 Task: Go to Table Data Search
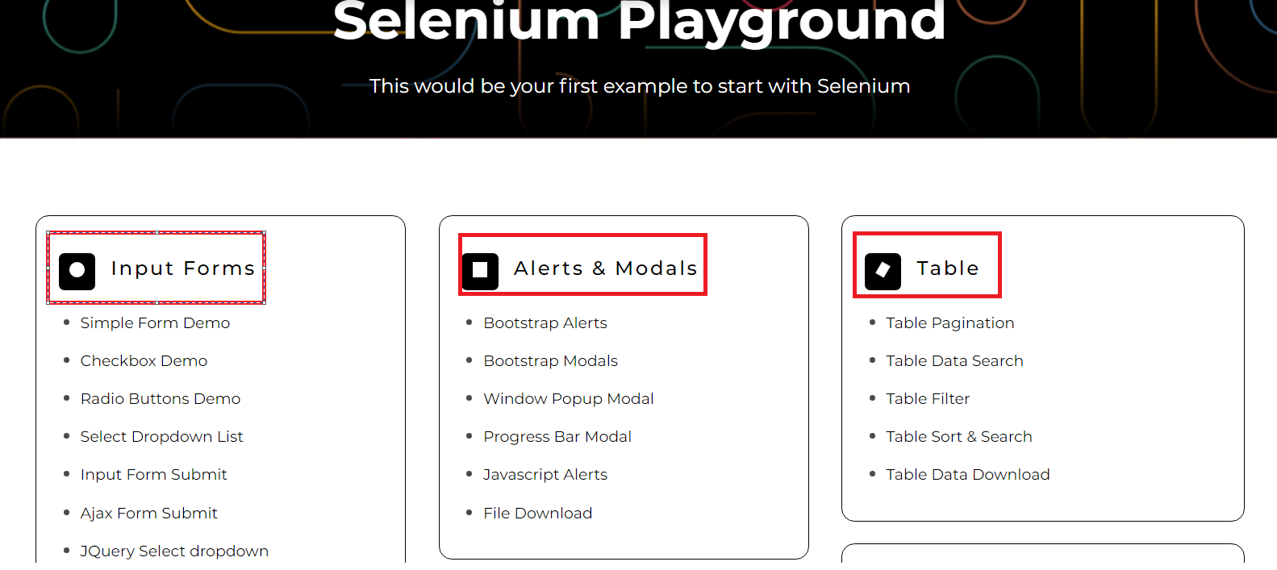click(954, 361)
